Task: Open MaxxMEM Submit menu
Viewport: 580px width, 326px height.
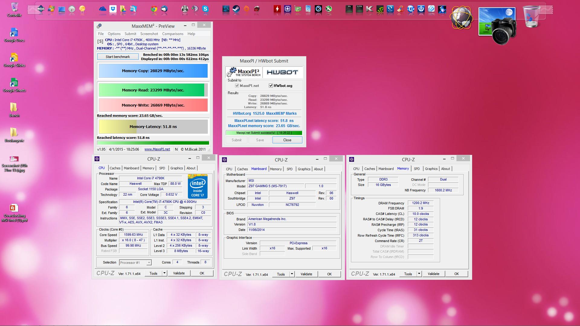Action: [130, 34]
